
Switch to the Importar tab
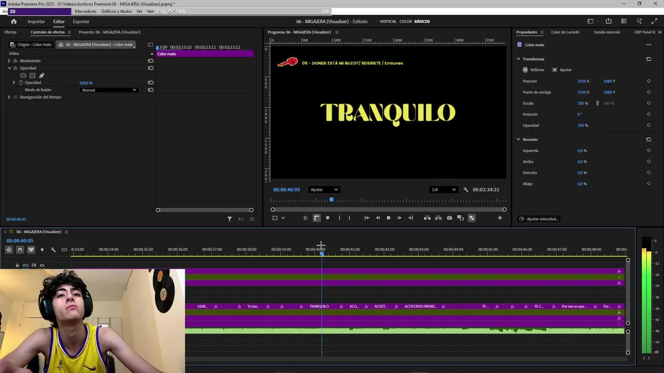(36, 21)
